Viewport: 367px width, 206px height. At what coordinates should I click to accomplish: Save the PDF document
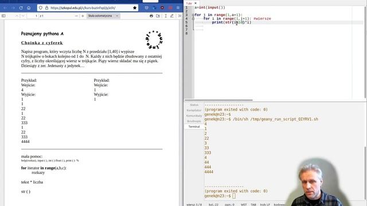coord(158,16)
